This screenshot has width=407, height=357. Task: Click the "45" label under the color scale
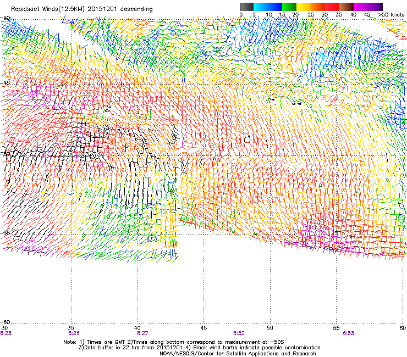click(367, 15)
